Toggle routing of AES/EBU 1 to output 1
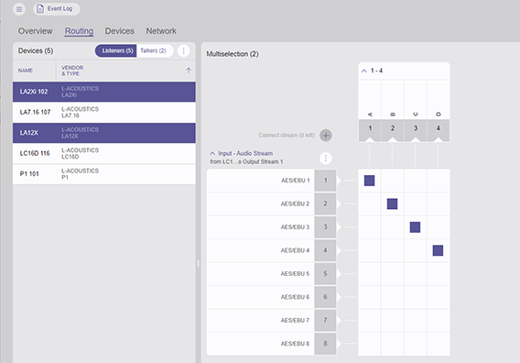 370,181
